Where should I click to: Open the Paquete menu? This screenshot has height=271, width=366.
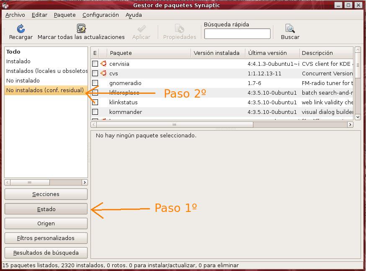click(x=64, y=15)
